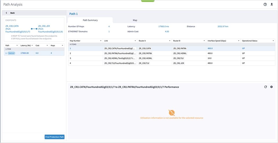Select path 1 latency 17983.00 cell
The width and height of the screenshot is (278, 143).
point(25,53)
